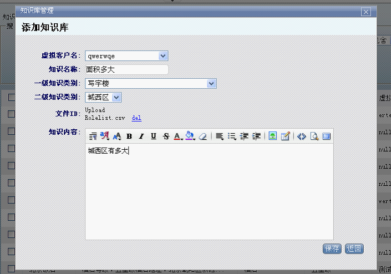Open the font family icon
Image resolution: width=391 pixels, height=274 pixels.
[105, 136]
